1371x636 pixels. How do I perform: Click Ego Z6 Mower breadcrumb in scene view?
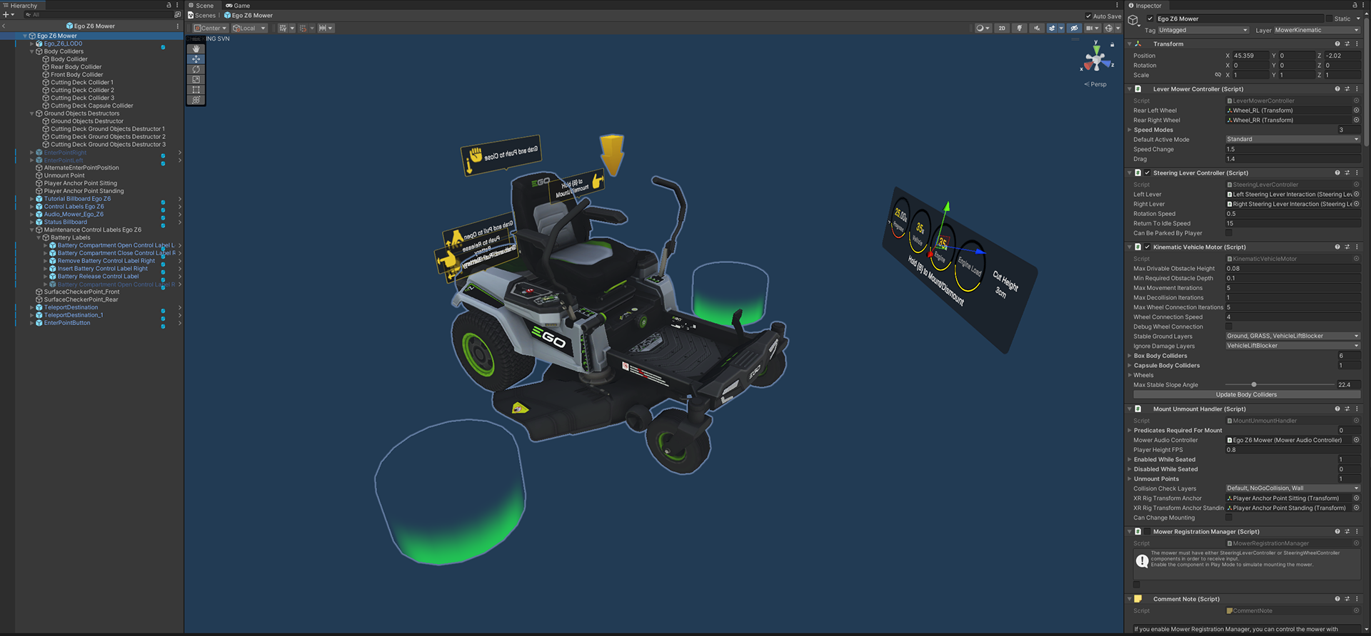(248, 16)
